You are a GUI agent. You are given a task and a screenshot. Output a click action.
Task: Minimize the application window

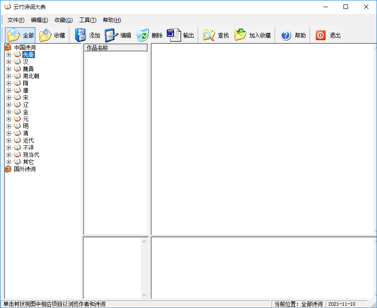(x=326, y=7)
